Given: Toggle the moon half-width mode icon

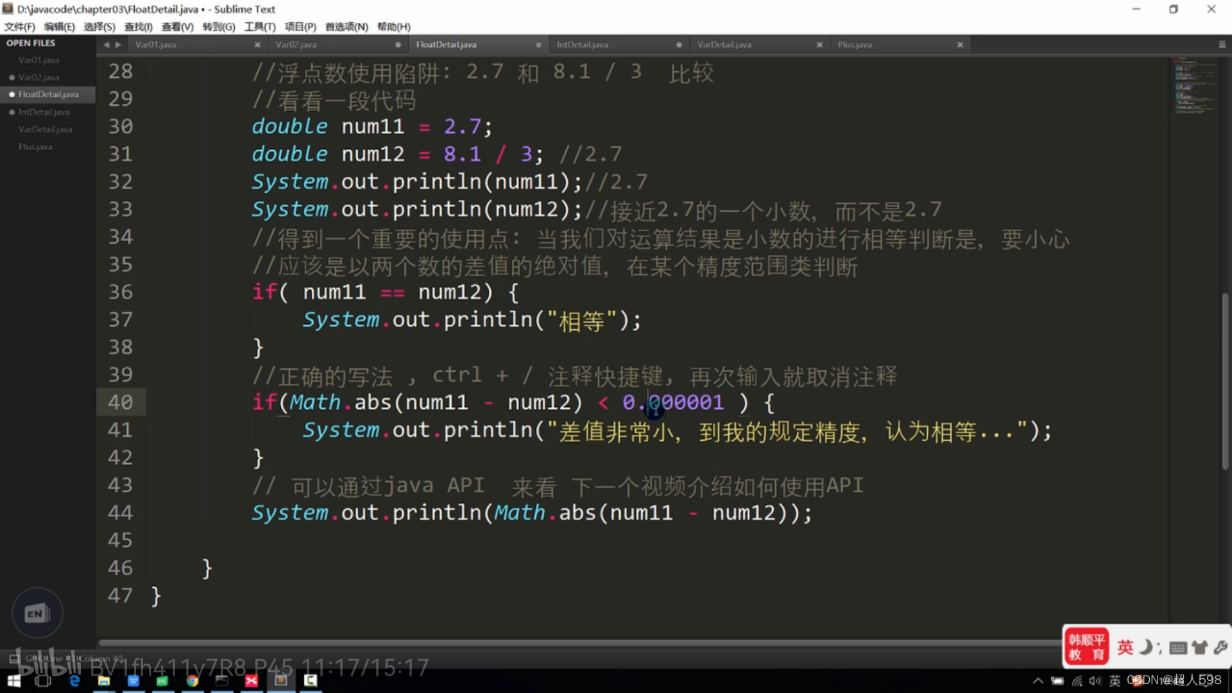Looking at the screenshot, I should 1145,647.
